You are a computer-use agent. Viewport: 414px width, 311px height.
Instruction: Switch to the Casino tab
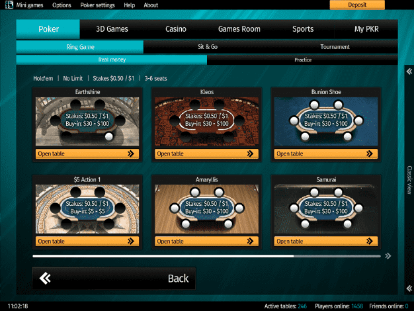pos(175,29)
